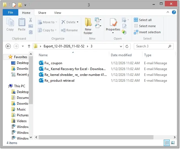The image size is (180, 149).
Task: Expand the Properties dropdown arrow
Action: pos(113,33)
